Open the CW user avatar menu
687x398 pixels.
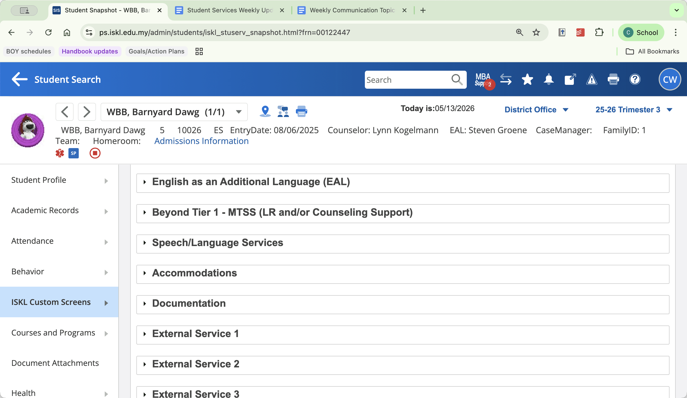click(x=670, y=79)
